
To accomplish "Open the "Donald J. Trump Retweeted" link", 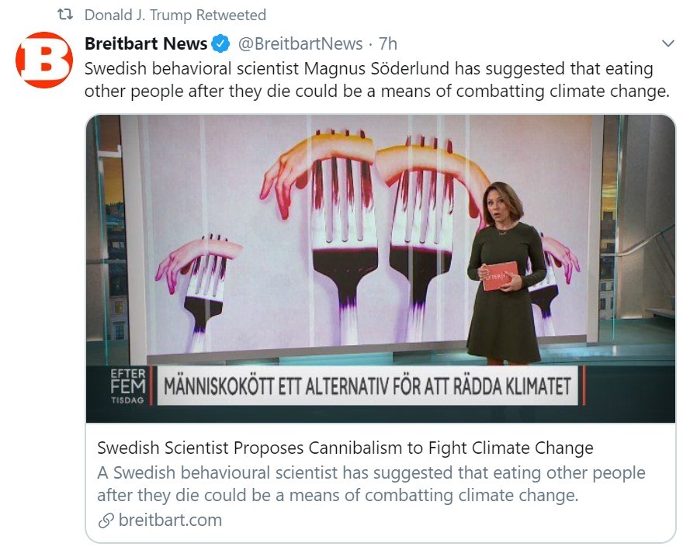I will click(x=175, y=15).
